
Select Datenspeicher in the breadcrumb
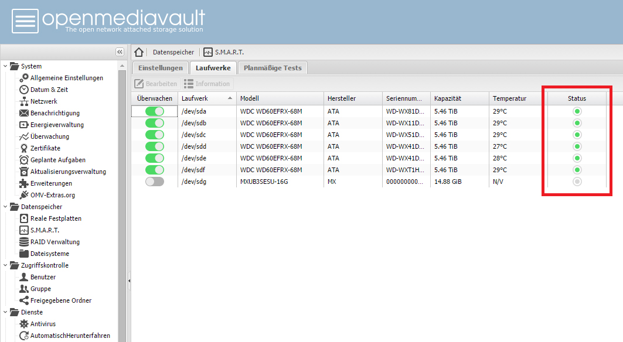(173, 52)
